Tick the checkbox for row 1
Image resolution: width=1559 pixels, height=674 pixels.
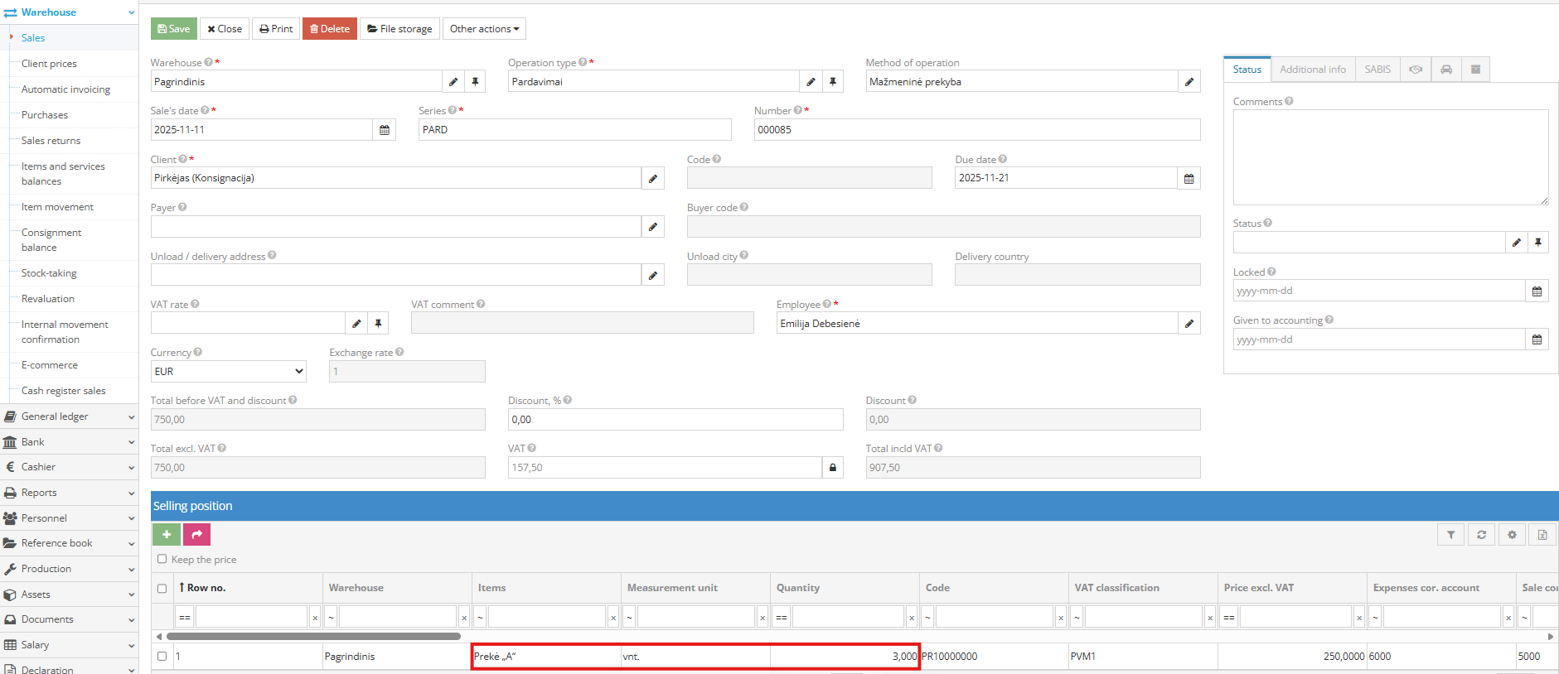point(162,656)
